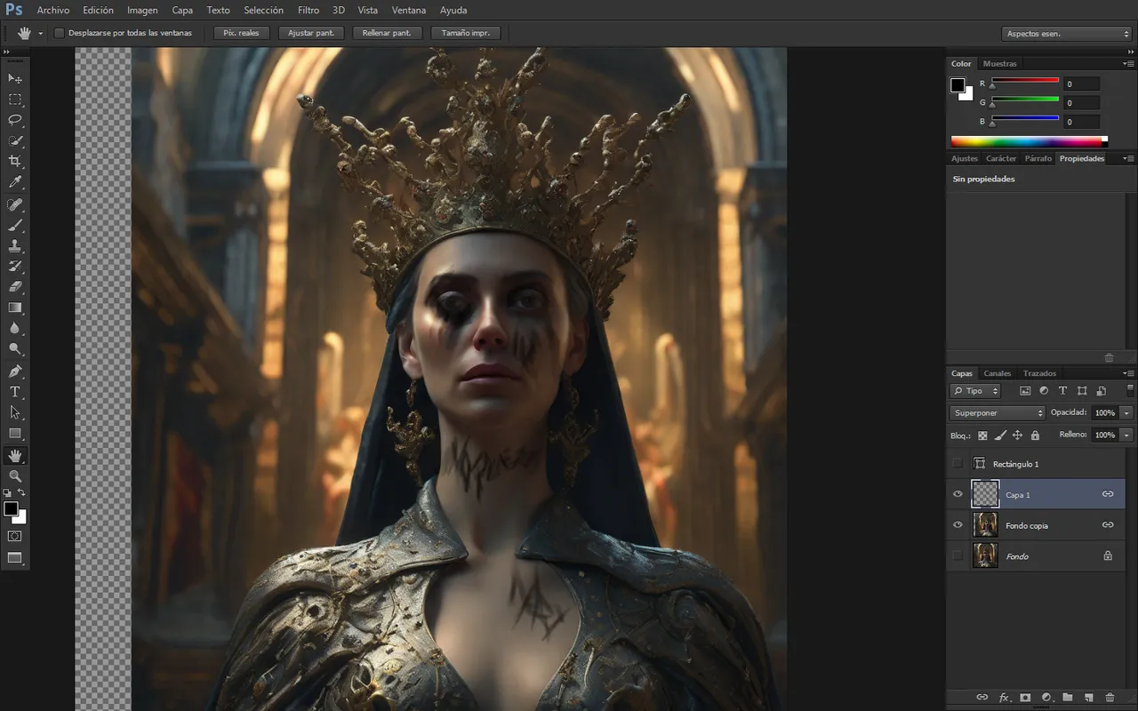Viewport: 1138px width, 711px height.
Task: Click the Screen Mode icon in toolbar
Action: 15,558
